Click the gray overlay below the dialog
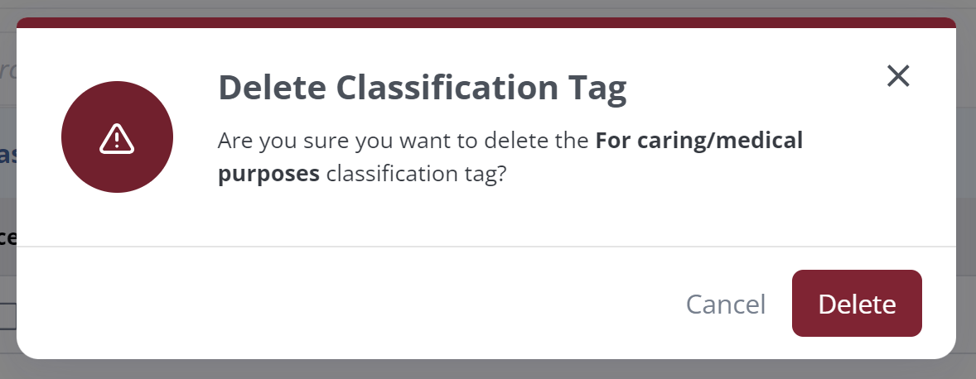Image resolution: width=976 pixels, height=379 pixels. 488,369
